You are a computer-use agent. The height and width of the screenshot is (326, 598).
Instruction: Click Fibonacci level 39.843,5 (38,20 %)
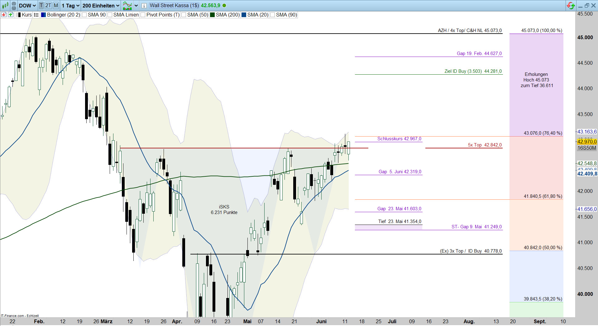coord(543,299)
